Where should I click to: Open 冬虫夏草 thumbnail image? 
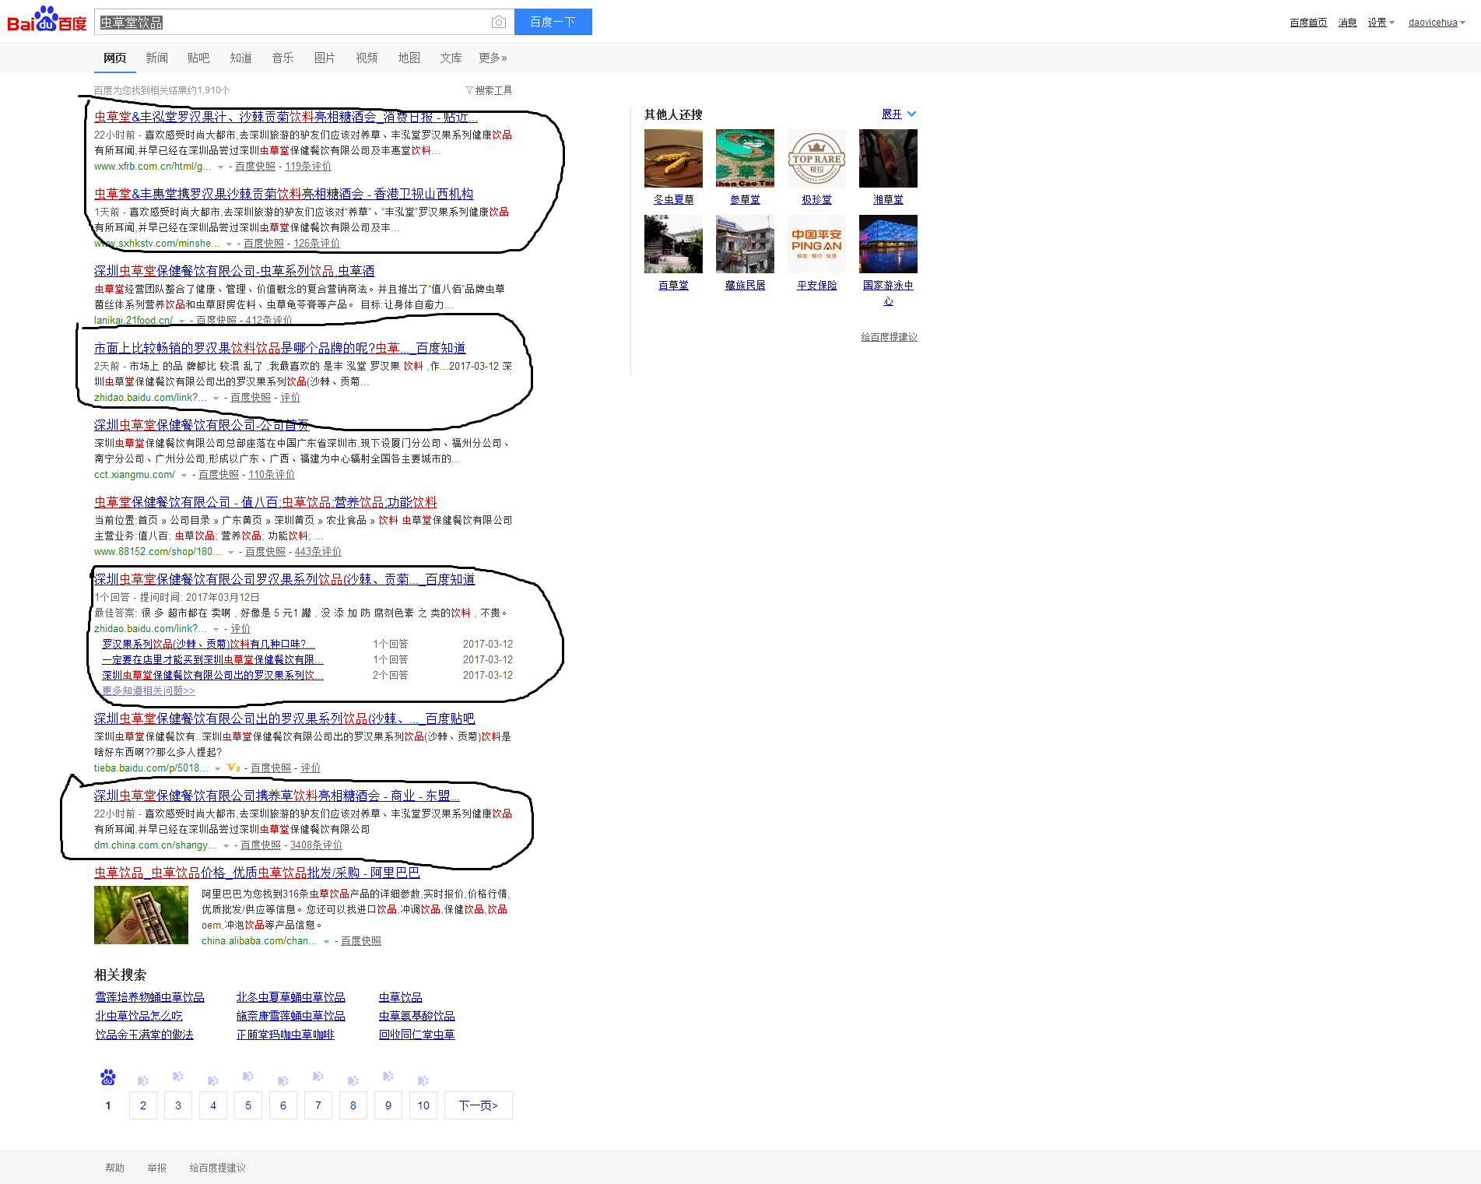pos(673,158)
